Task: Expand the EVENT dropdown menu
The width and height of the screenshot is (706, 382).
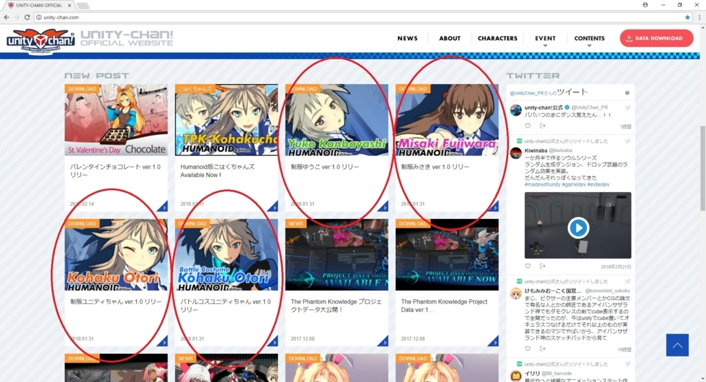Action: pyautogui.click(x=545, y=39)
